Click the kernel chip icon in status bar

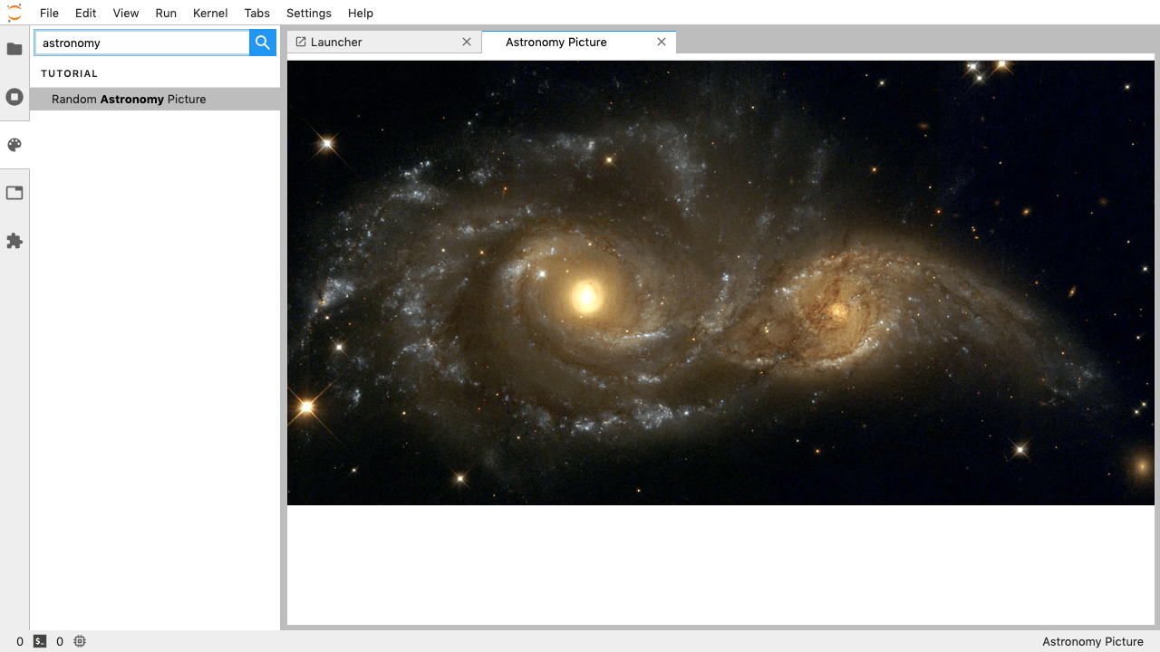tap(80, 641)
